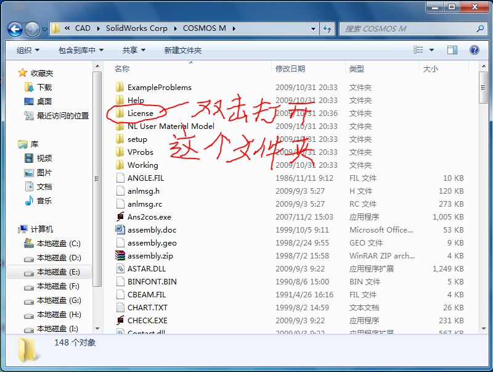Screen dimensions: 493x372
Task: Click COSMOS M breadcrumb segment
Action: tap(205, 28)
